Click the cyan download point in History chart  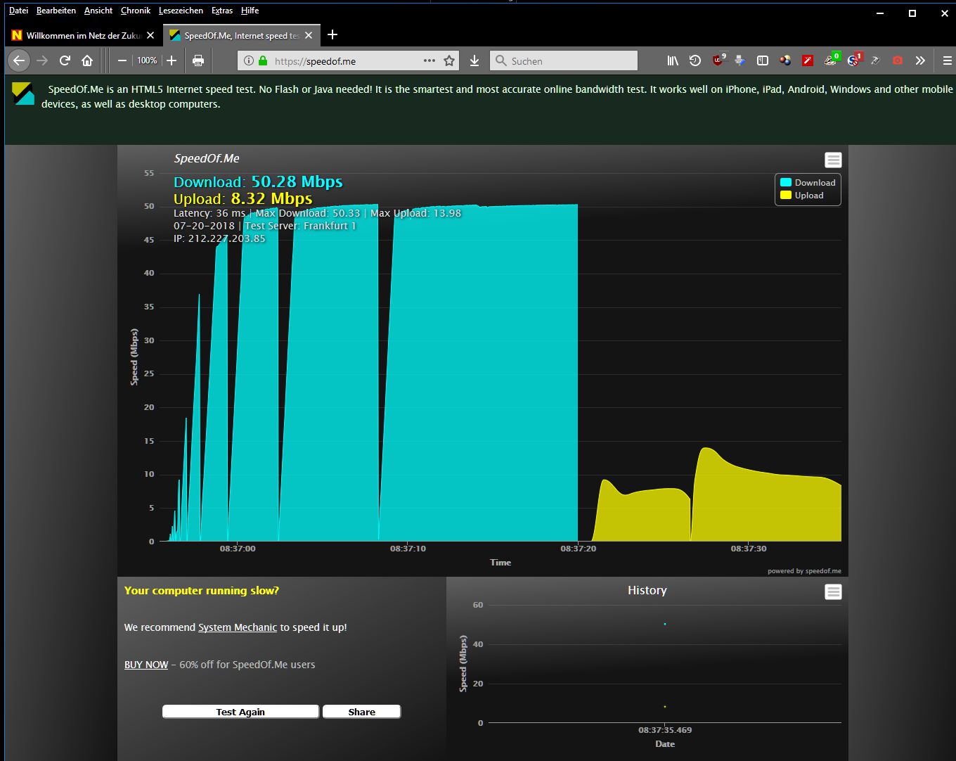click(664, 624)
